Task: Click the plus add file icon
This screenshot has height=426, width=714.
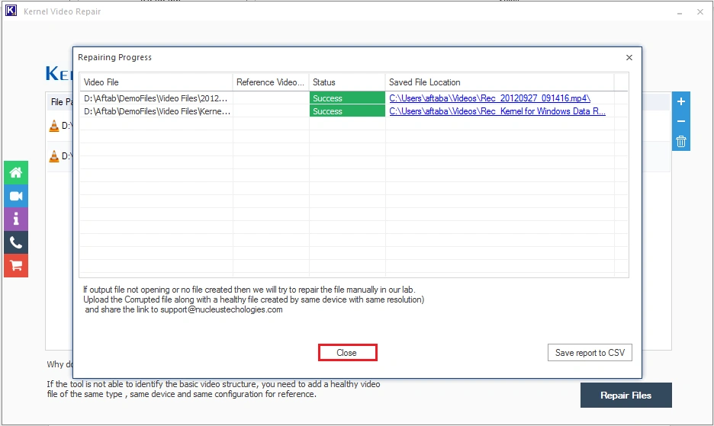Action: coord(680,101)
